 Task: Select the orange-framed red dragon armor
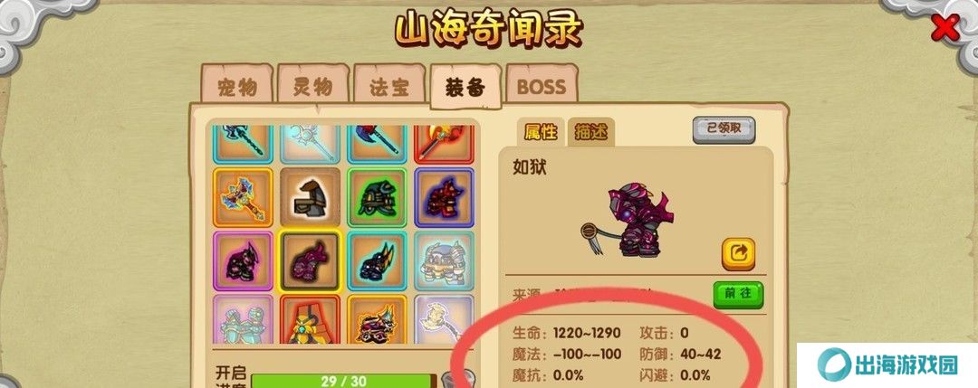pyautogui.click(x=377, y=319)
